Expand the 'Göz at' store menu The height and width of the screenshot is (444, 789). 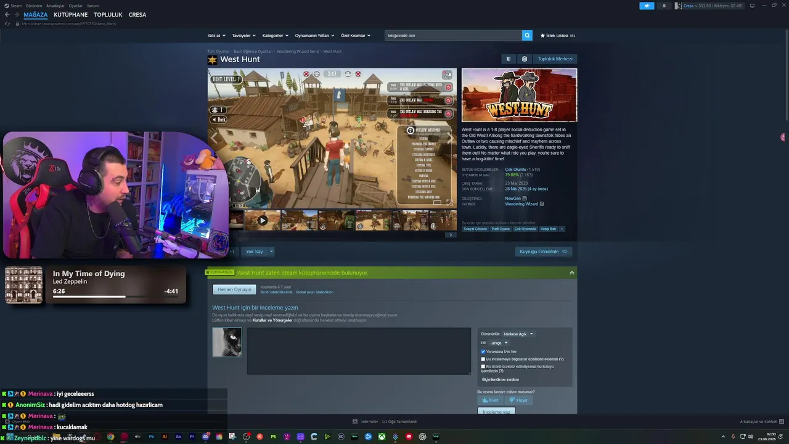[x=216, y=36]
